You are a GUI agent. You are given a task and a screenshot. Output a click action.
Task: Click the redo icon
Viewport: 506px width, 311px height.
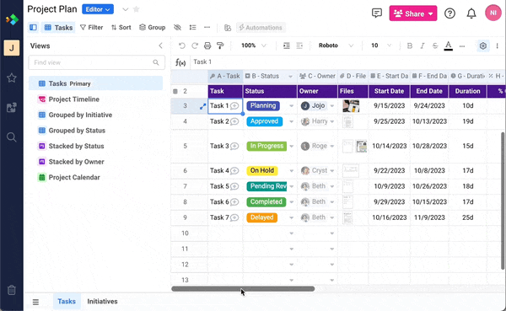coord(195,46)
